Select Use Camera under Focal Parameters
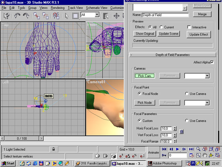Image resolution: width=222 pixels, height=167 pixels. 187,121
